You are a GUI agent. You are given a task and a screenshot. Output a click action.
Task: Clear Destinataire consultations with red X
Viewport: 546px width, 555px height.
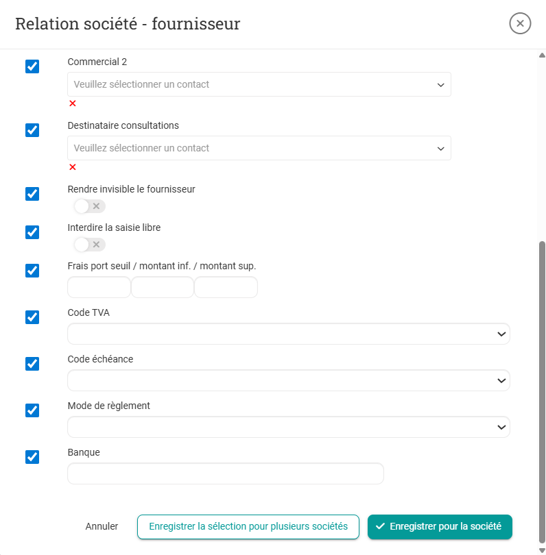[73, 167]
